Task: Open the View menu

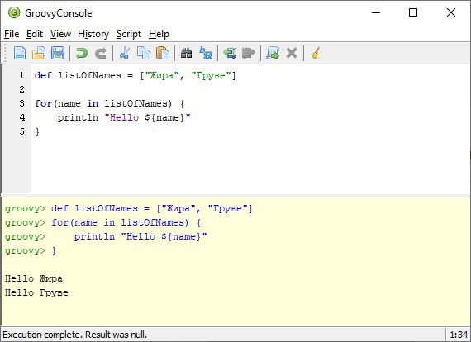Action: (x=60, y=34)
